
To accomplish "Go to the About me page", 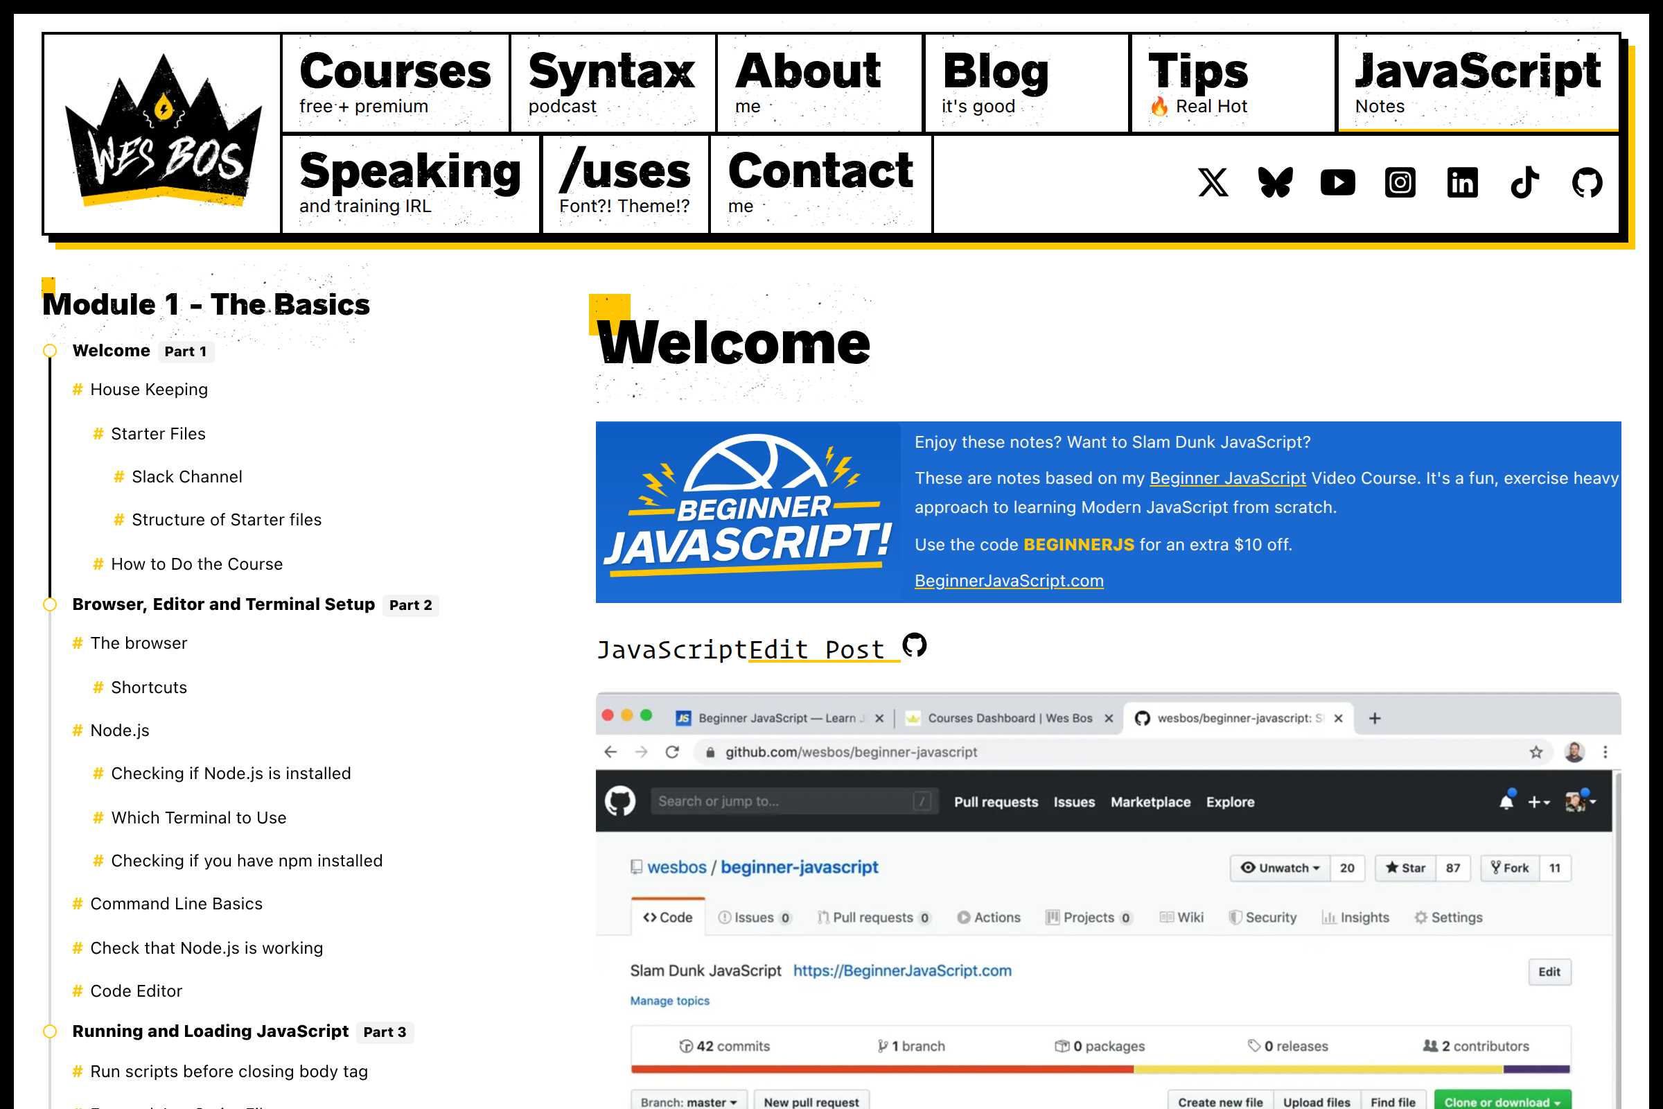I will pos(820,82).
